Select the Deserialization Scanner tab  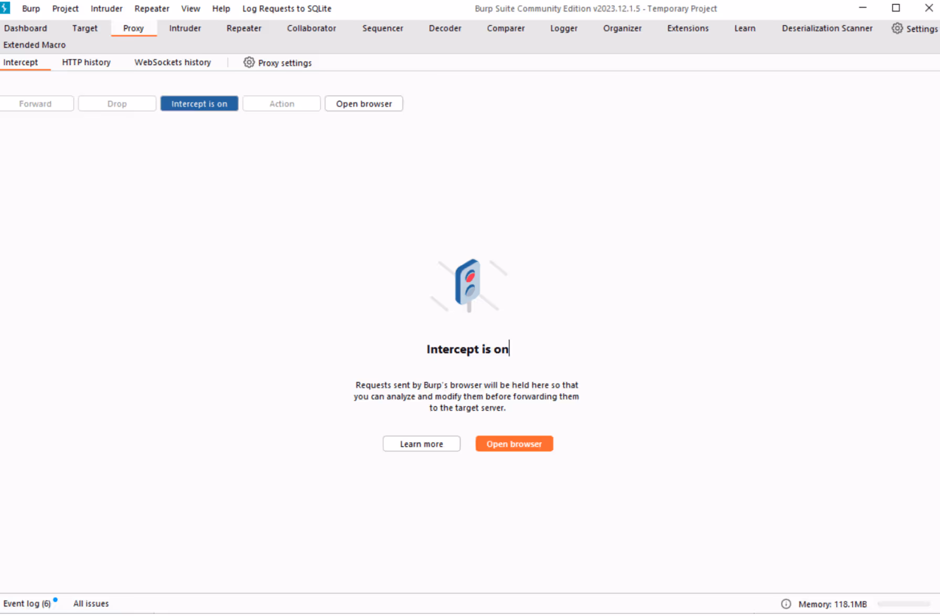[827, 28]
